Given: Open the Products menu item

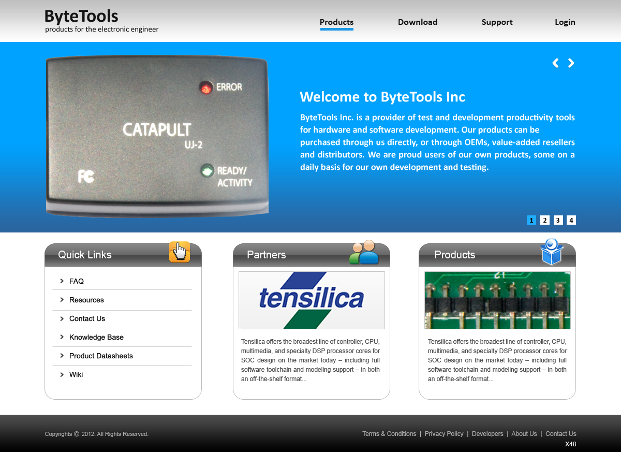Looking at the screenshot, I should (336, 22).
